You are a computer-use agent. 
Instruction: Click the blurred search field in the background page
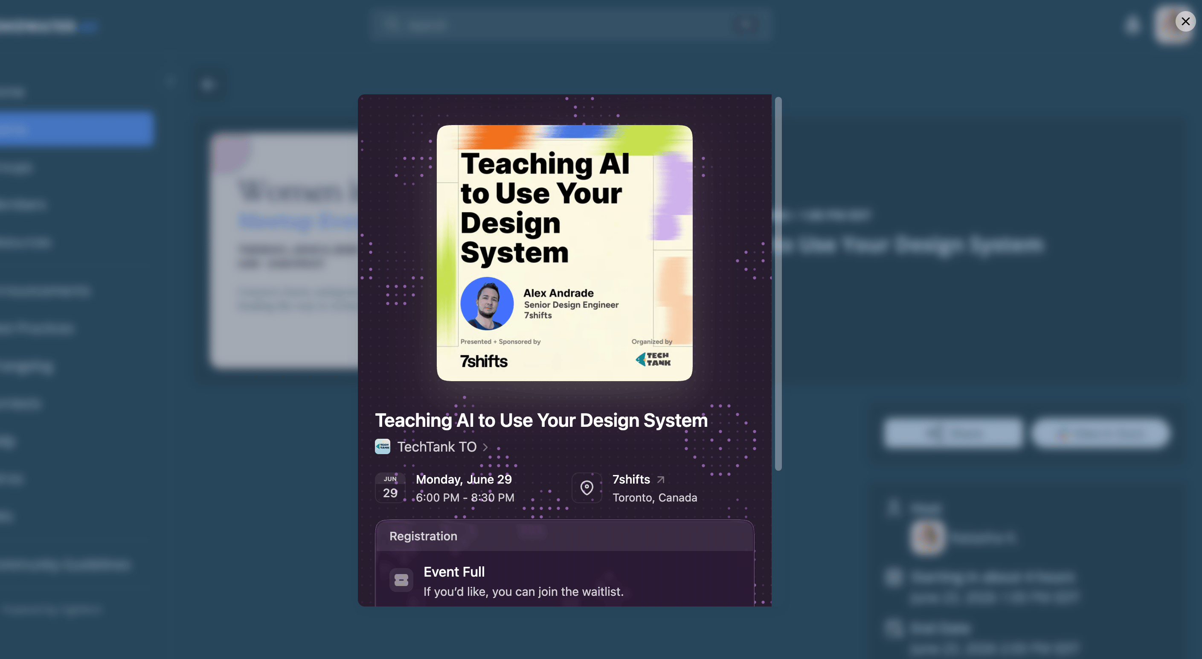(x=570, y=25)
